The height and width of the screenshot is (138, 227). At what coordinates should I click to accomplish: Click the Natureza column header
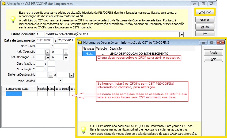[89, 49]
